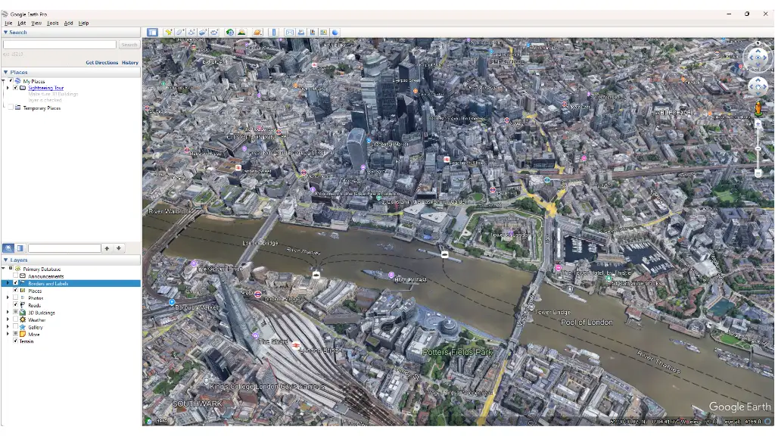Zoom out with the minus button
Image resolution: width=775 pixels, height=436 pixels.
pos(758,173)
